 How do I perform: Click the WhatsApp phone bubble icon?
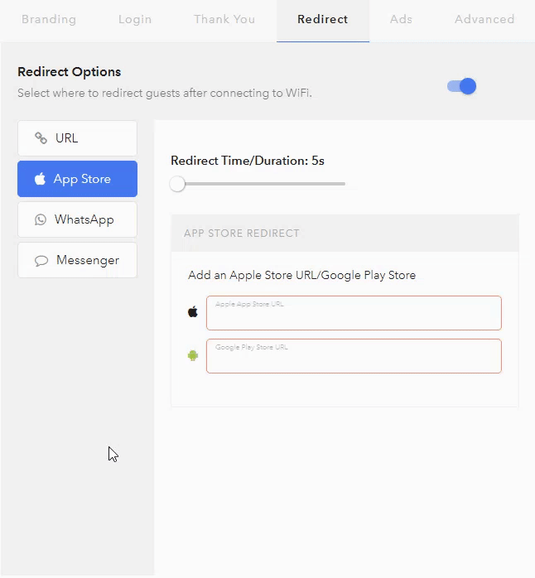click(x=41, y=219)
